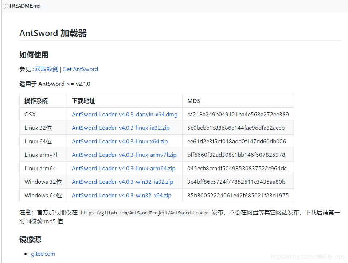The width and height of the screenshot is (348, 263).
Task: Download AntSword-Loader-v4.0.3-linux-ia32.zip
Action: pyautogui.click(x=121, y=128)
